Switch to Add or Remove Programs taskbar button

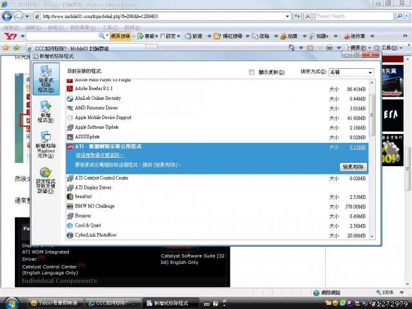(x=170, y=303)
